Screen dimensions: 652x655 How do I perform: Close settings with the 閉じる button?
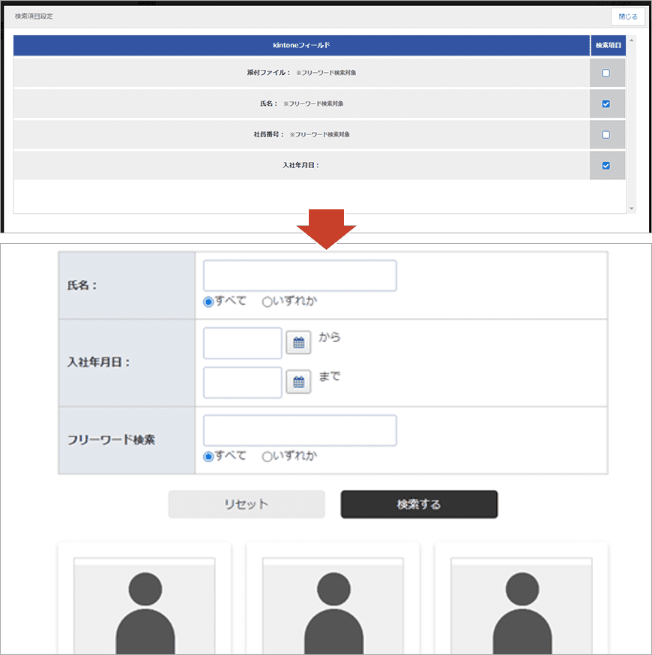(x=627, y=17)
